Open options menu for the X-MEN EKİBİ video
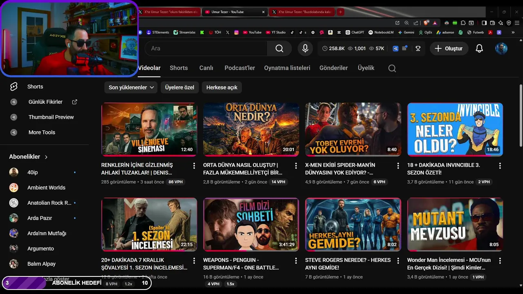The height and width of the screenshot is (294, 523). click(x=398, y=166)
